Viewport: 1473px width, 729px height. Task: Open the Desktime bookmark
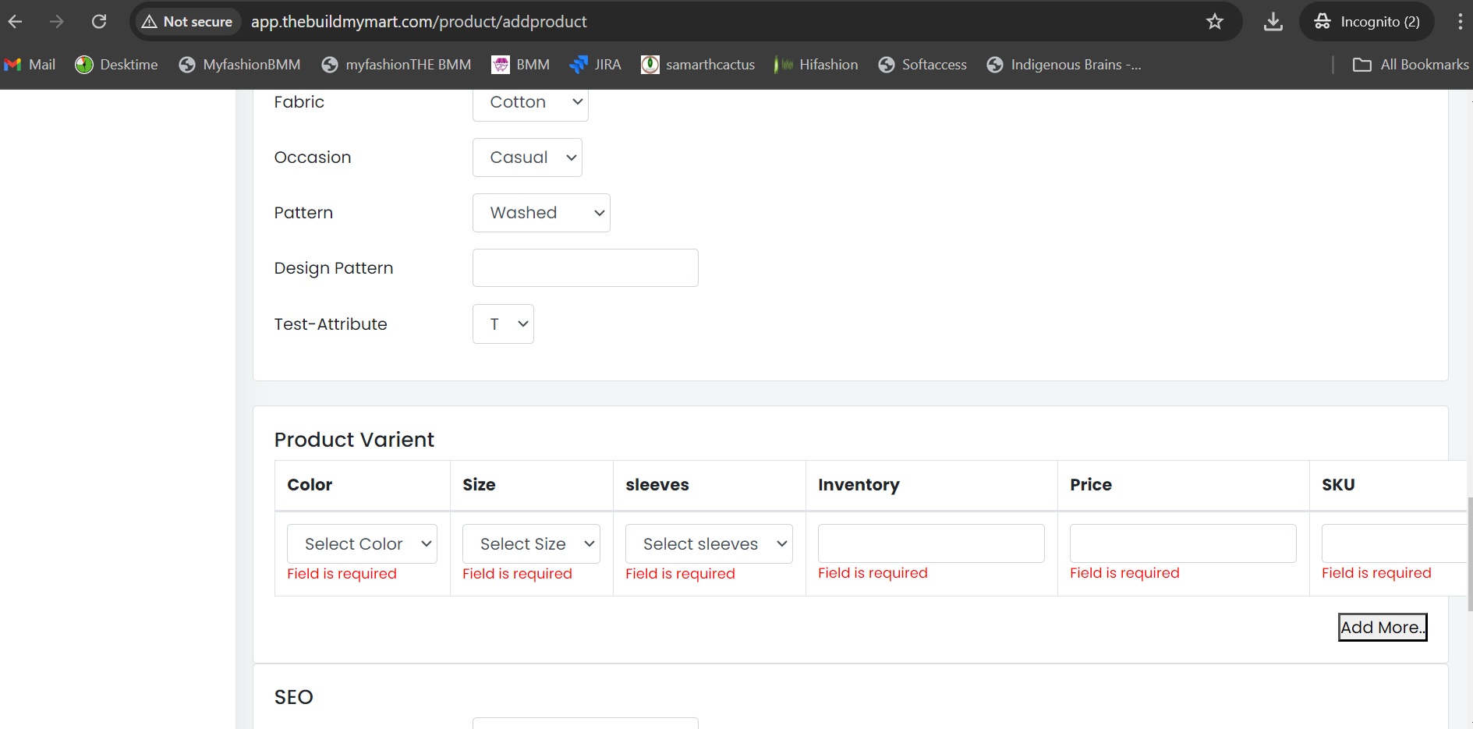(117, 65)
